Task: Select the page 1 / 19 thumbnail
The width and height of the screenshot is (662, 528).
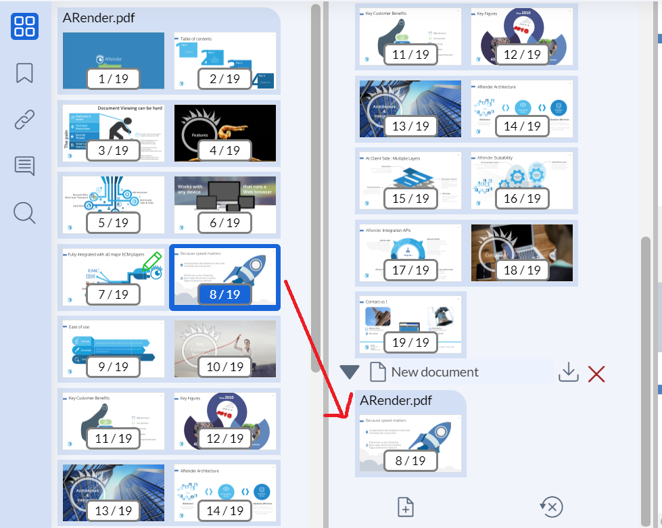Action: pos(113,61)
